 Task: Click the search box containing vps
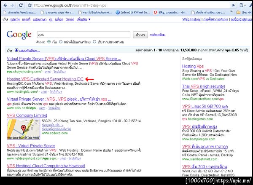tap(83, 35)
